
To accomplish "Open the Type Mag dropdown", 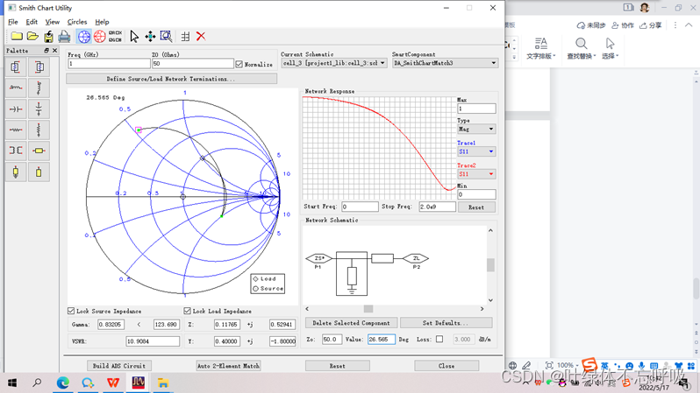I will click(476, 130).
